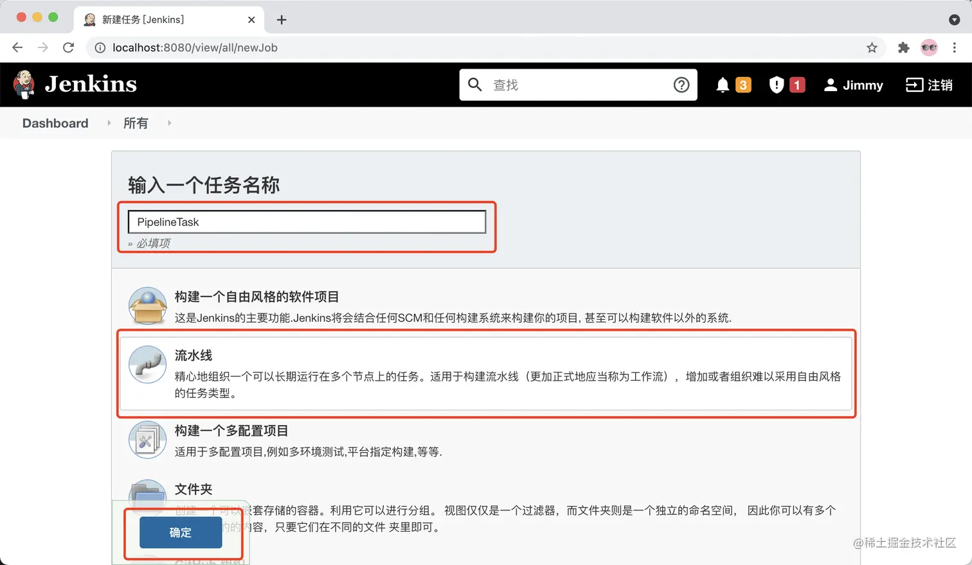
Task: Click the orange 3 notifications badge
Action: pos(743,85)
